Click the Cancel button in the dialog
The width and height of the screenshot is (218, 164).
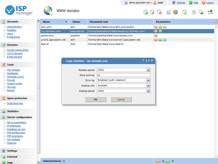click(x=121, y=99)
